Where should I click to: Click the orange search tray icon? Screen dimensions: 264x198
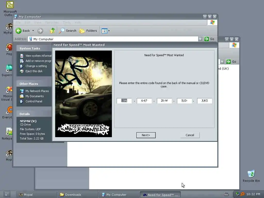tap(242, 194)
